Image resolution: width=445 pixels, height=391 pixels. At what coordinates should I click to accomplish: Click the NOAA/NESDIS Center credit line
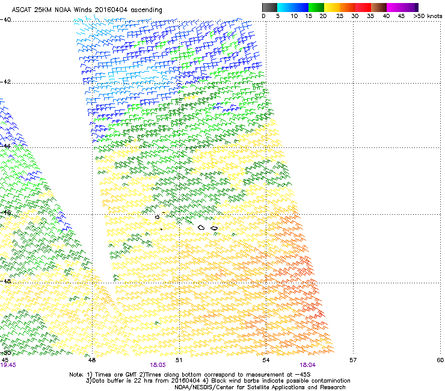(x=260, y=387)
